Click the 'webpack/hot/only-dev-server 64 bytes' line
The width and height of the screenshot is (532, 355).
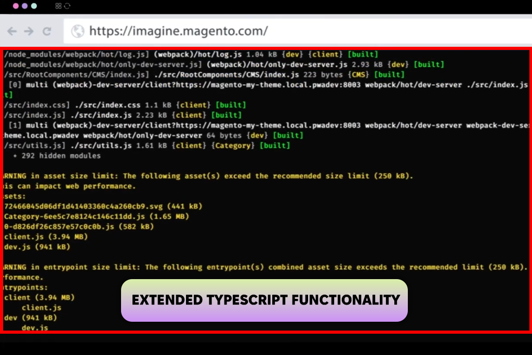(153, 136)
